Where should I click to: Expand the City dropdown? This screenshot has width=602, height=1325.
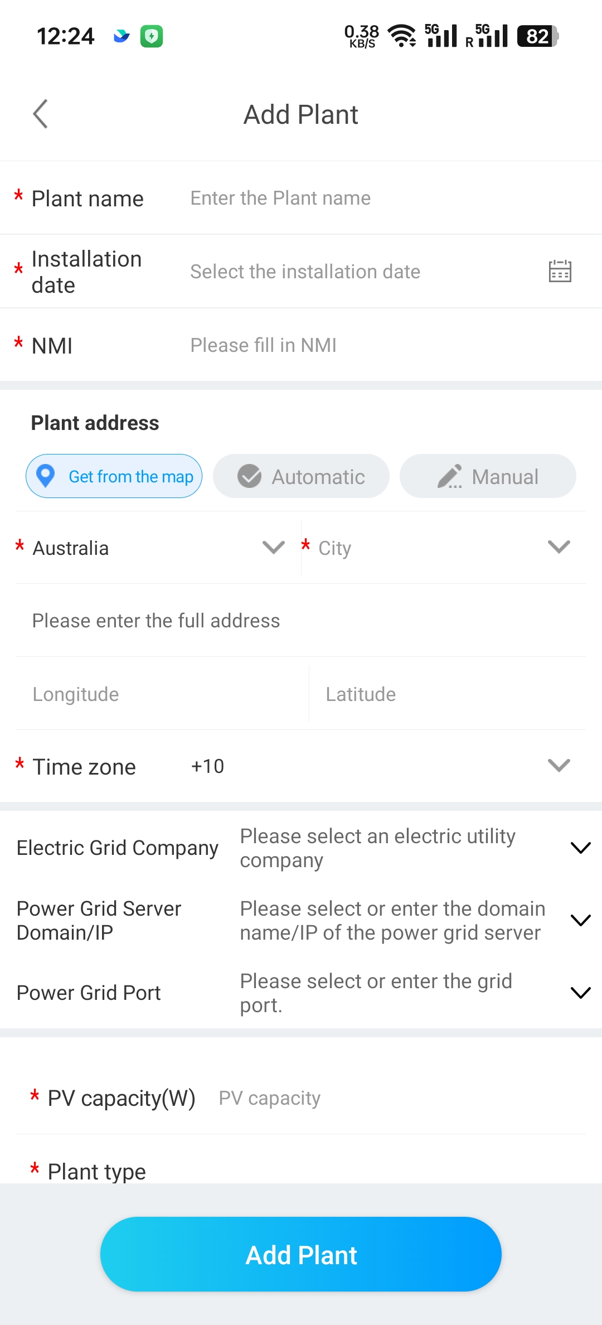[443, 548]
